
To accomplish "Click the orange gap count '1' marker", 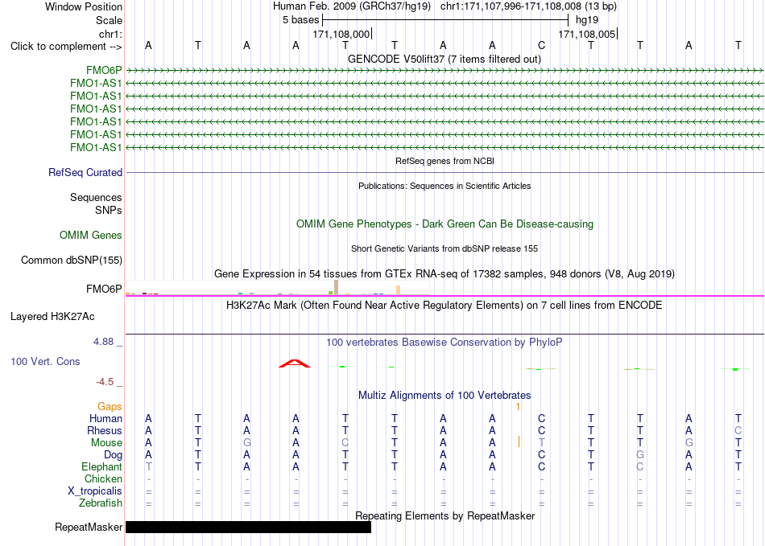I will tap(518, 407).
